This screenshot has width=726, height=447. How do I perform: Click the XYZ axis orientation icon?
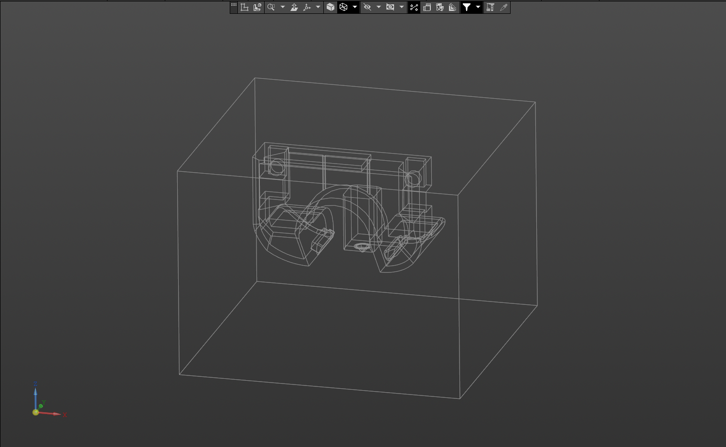tap(307, 7)
